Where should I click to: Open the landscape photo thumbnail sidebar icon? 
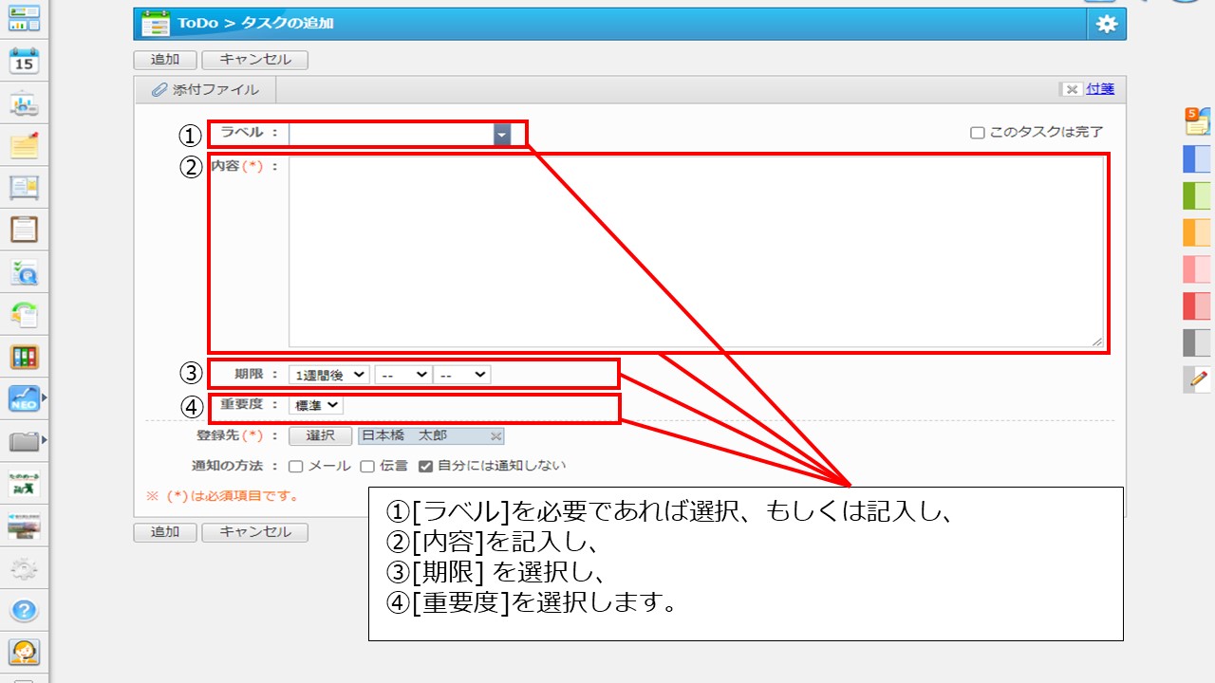(24, 526)
